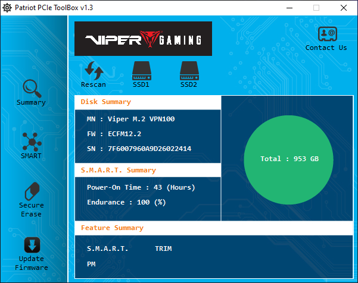This screenshot has width=358, height=283.
Task: Open the SMART page from sidebar
Action: point(31,142)
